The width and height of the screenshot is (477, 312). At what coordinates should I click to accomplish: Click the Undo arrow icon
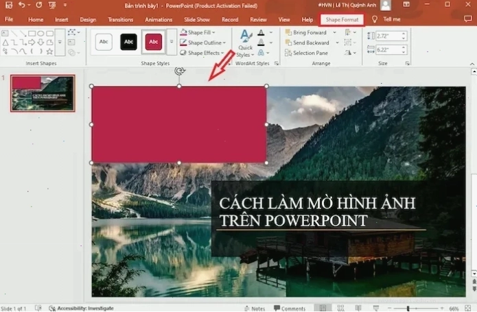tap(21, 5)
